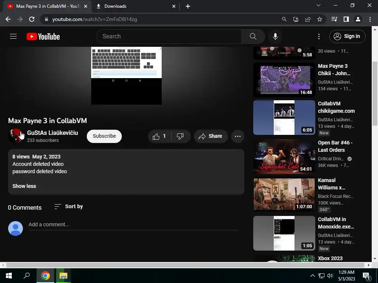Click the zoom magnifier icon in address bar
Image resolution: width=378 pixels, height=283 pixels.
pyautogui.click(x=284, y=19)
